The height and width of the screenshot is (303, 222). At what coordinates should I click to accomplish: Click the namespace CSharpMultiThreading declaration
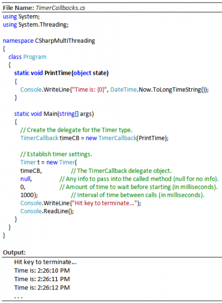[x=49, y=41]
